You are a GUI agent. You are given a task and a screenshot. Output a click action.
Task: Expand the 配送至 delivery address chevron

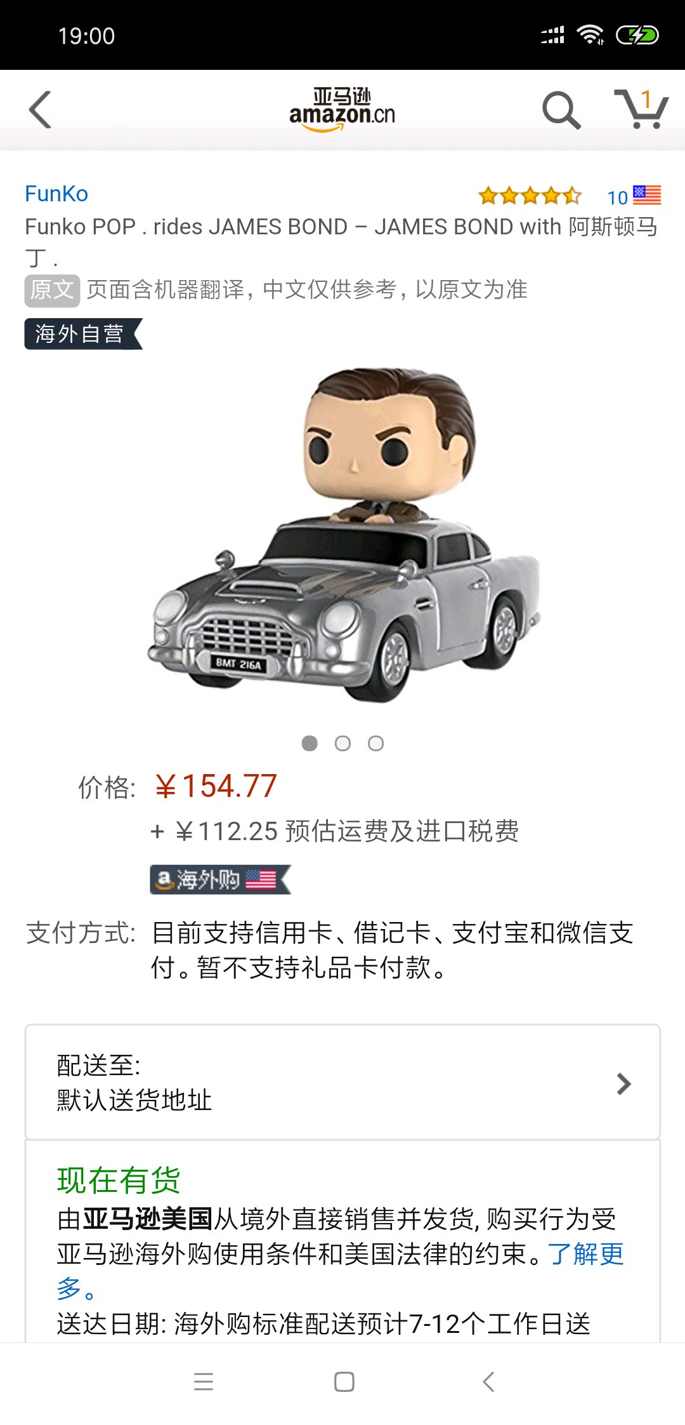623,1083
